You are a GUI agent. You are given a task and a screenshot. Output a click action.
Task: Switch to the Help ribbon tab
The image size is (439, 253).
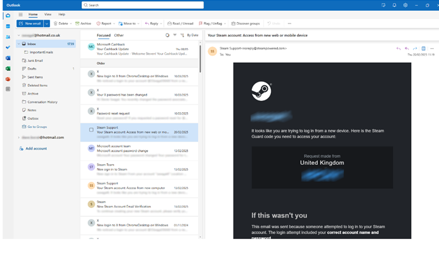click(62, 15)
